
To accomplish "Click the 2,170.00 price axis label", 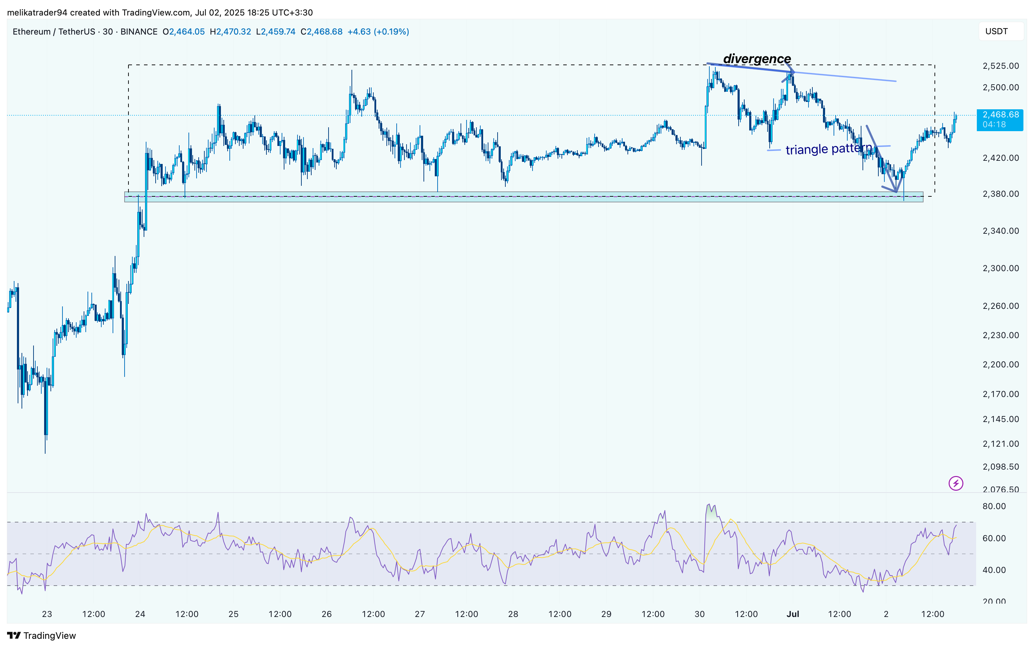I will 1000,394.
